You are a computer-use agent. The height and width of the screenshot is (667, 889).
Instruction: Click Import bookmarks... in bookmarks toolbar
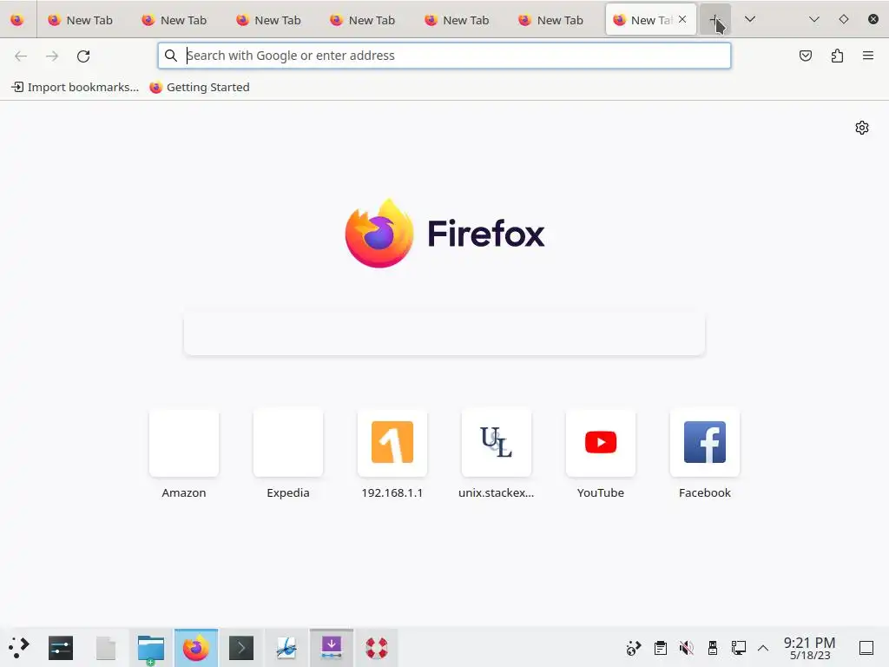76,88
